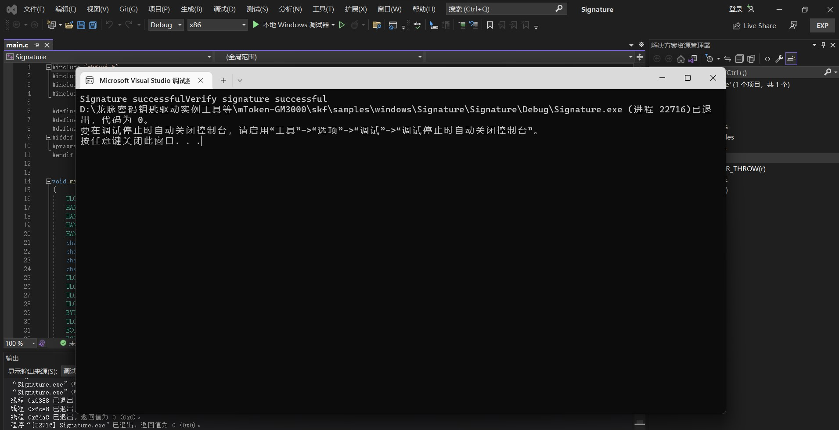Click the pending changes filter clock icon
This screenshot has width=839, height=430.
(709, 59)
